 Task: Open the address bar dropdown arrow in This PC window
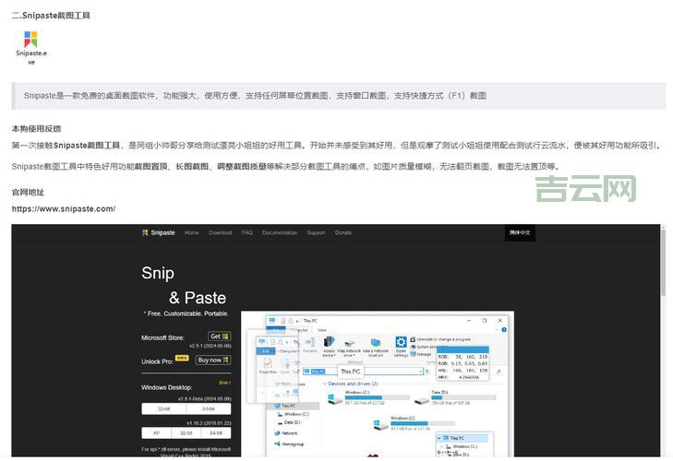[x=420, y=372]
